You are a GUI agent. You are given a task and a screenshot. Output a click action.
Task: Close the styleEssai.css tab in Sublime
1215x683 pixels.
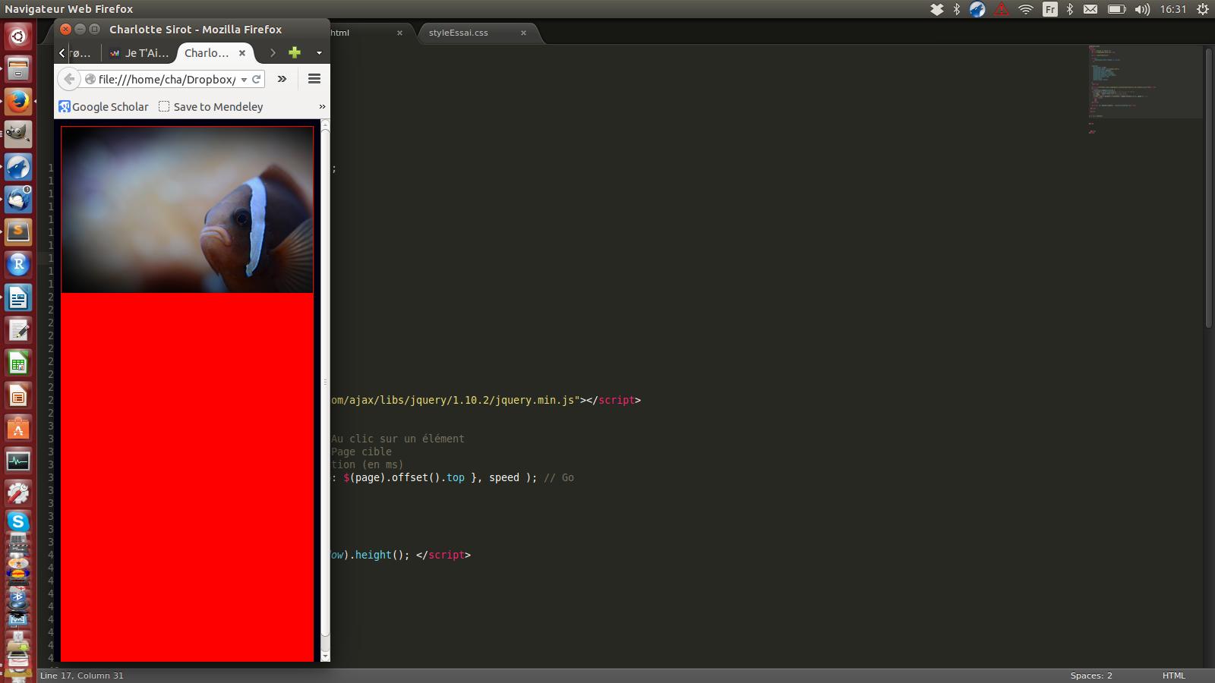point(523,33)
